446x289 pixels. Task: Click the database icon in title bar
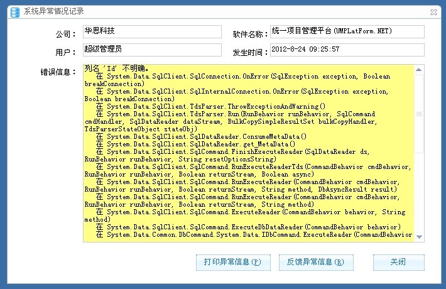[x=15, y=12]
